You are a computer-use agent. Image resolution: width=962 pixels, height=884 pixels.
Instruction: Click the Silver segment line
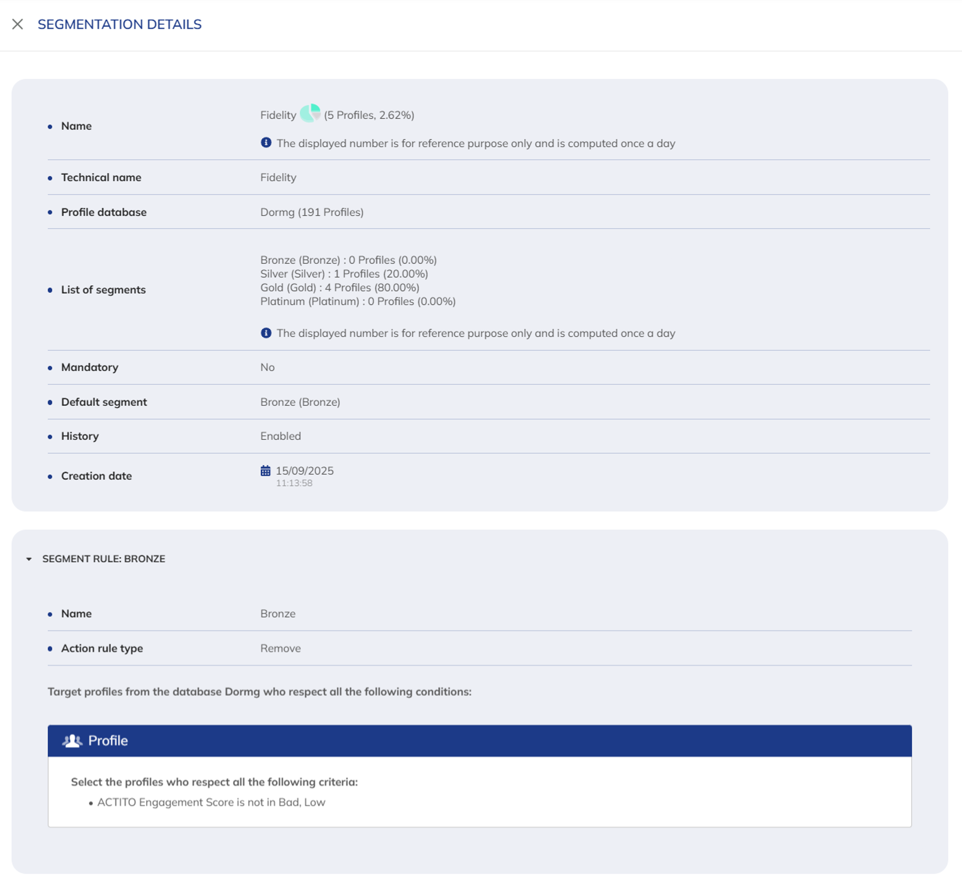(x=344, y=274)
